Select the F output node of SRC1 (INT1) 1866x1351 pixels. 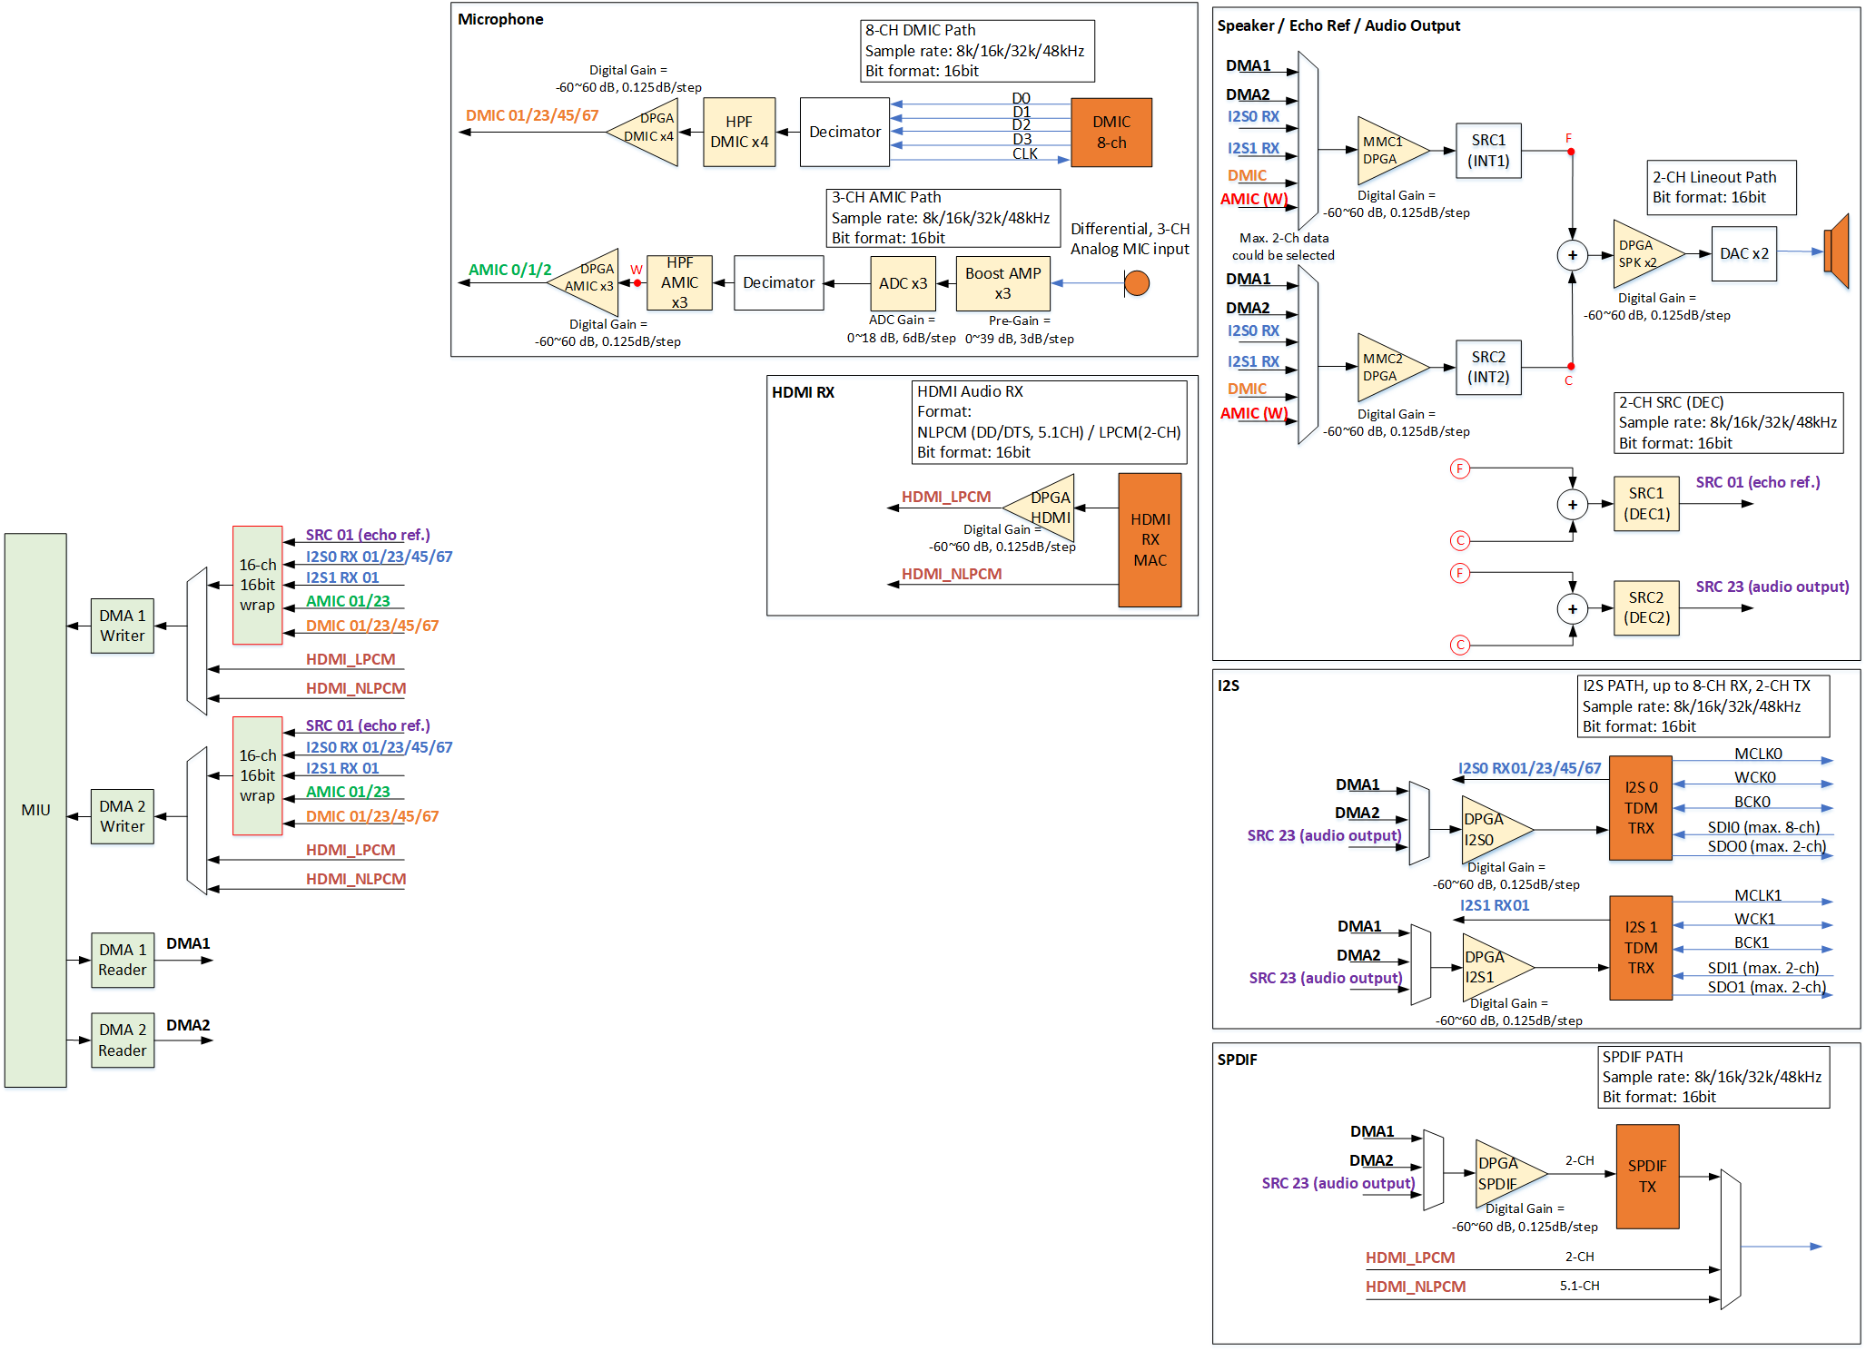[x=1571, y=152]
